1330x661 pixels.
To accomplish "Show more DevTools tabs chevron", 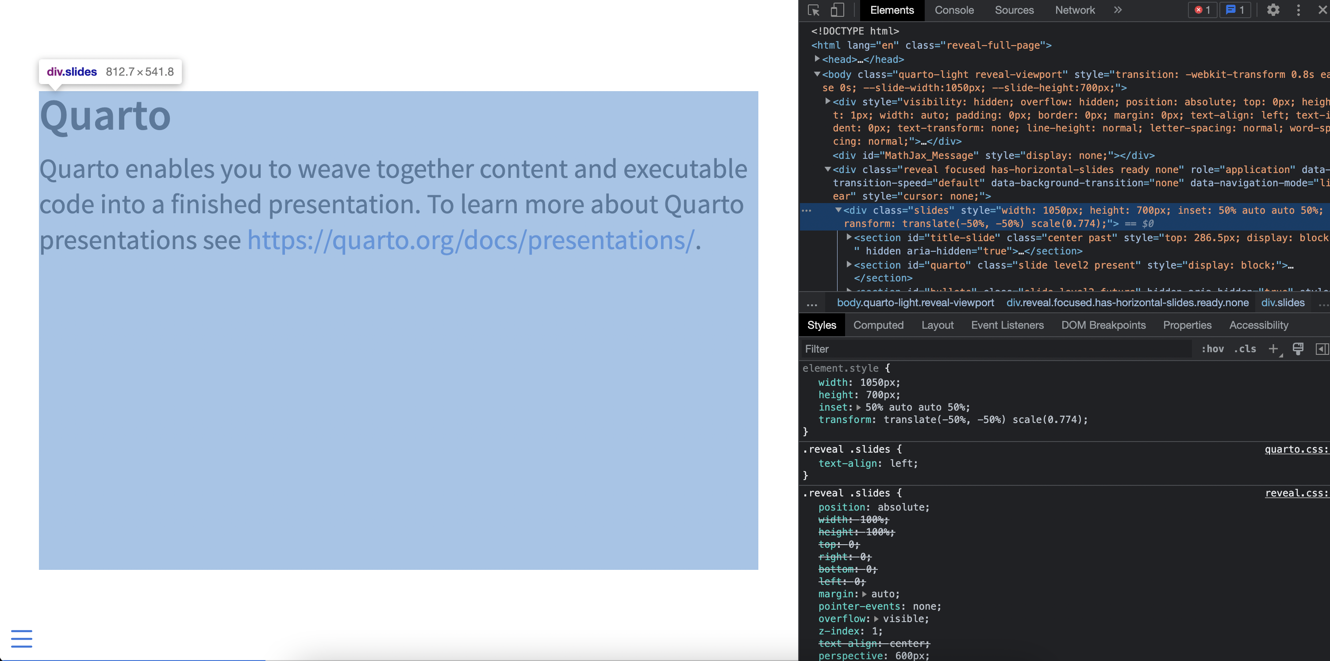I will [1117, 10].
